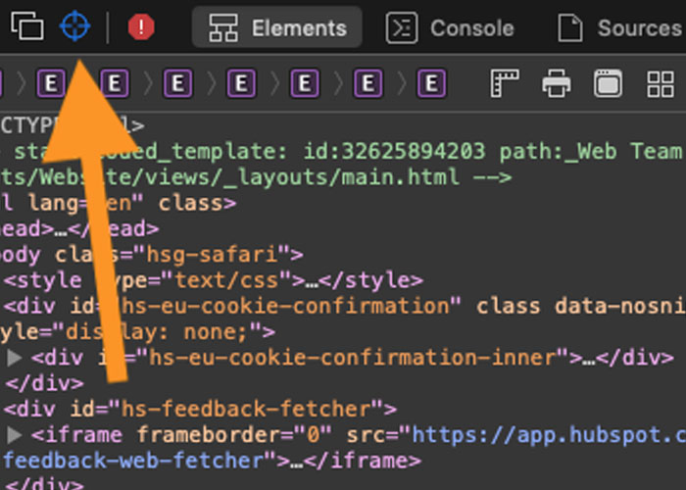This screenshot has width=686, height=490.
Task: Click the printer icon for print styles
Action: click(x=557, y=83)
